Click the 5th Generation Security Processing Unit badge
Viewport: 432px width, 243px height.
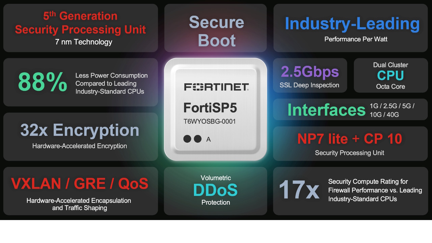pyautogui.click(x=80, y=22)
